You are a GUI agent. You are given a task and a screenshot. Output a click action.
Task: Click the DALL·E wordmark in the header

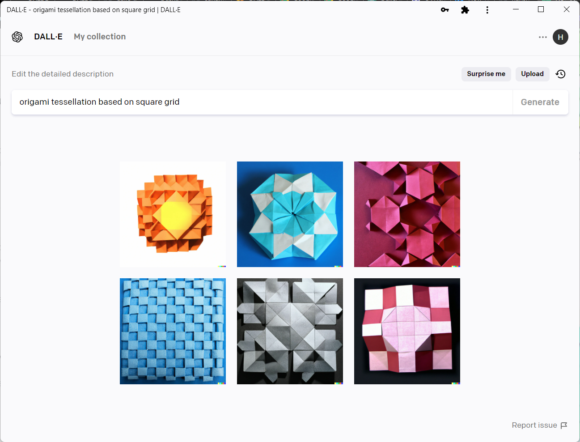click(48, 37)
